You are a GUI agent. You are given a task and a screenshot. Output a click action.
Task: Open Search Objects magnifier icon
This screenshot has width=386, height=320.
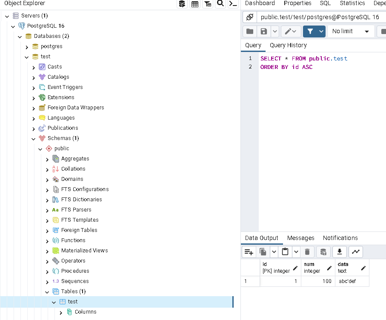(220, 3)
